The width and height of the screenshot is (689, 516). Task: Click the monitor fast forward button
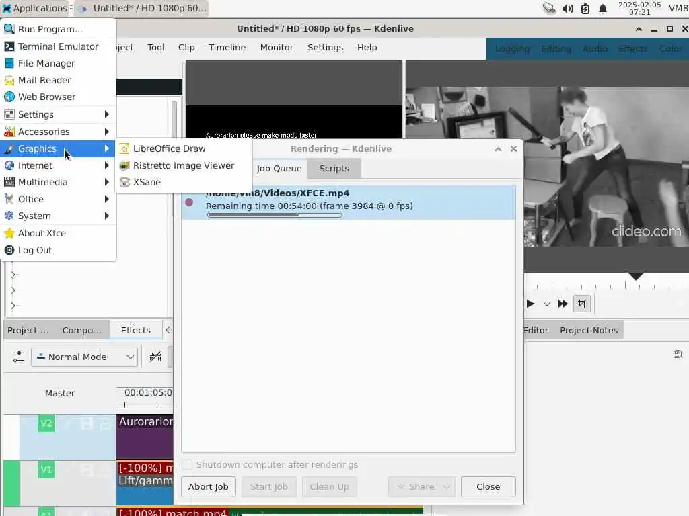point(563,304)
